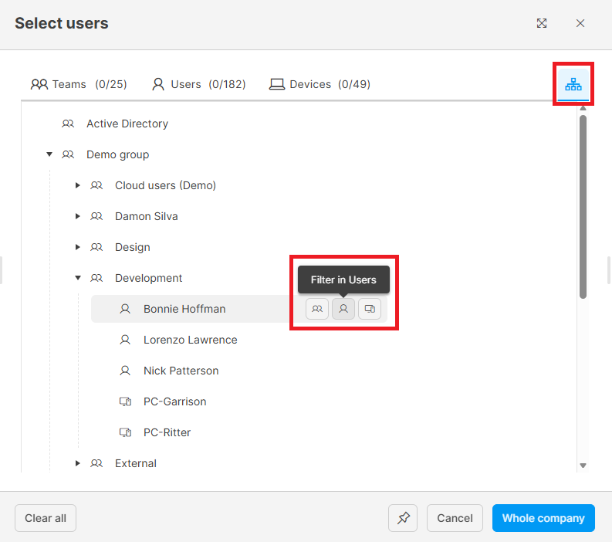Pin the dialog with the pin icon

[403, 518]
